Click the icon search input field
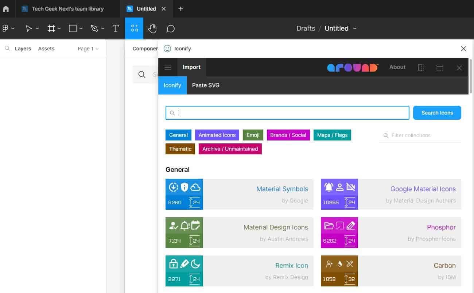This screenshot has height=293, width=474. point(287,113)
